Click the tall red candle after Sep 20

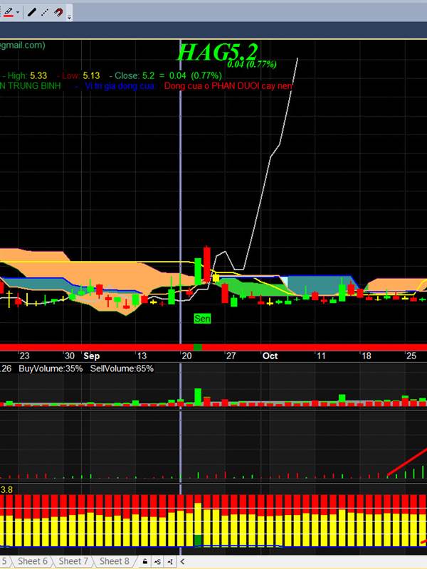(x=207, y=264)
